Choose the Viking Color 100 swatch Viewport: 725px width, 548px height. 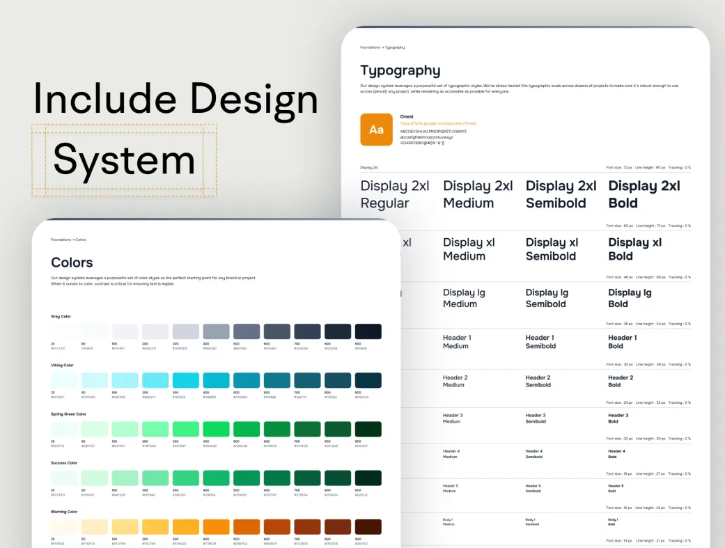point(125,380)
